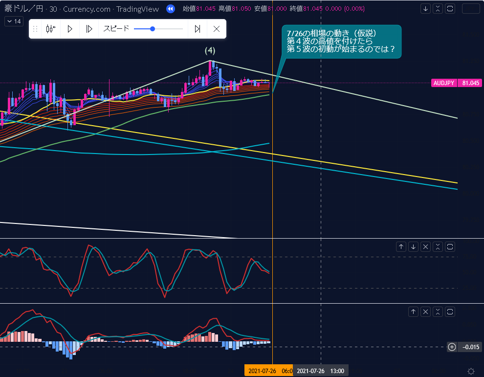Click the jump-to-bar icon in replay toolbar
484x377 pixels.
pos(50,29)
